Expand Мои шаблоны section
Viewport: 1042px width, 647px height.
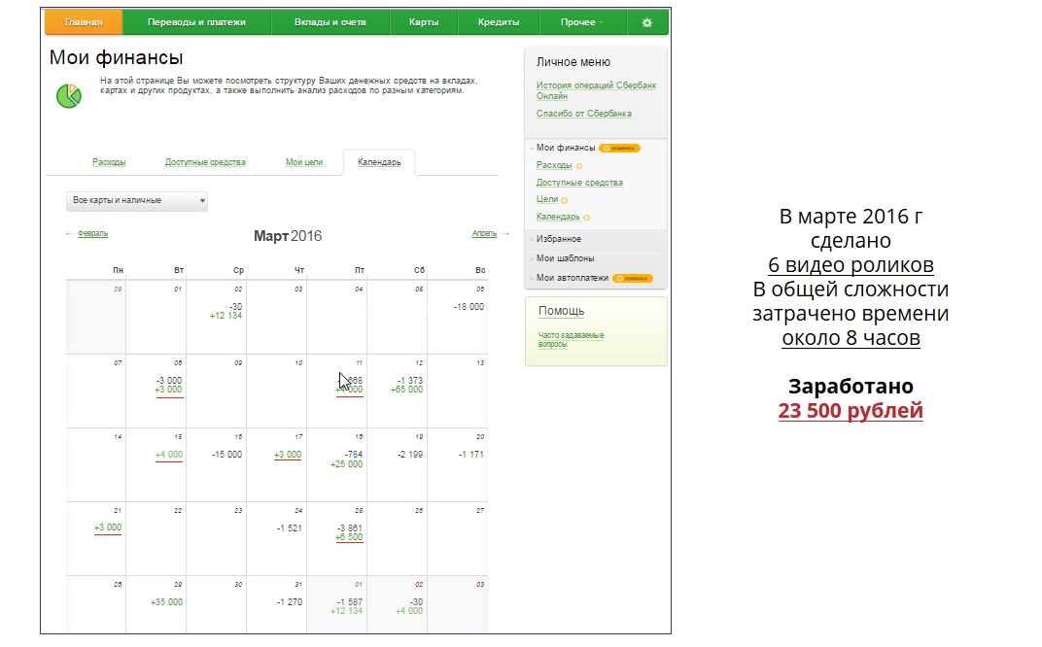(566, 258)
